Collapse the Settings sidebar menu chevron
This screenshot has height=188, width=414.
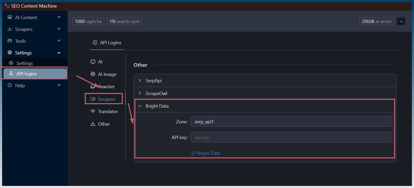tap(59, 53)
